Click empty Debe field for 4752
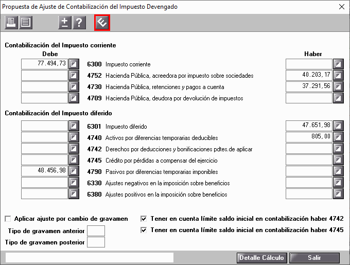Image resolution: width=350 pixels, height=265 pixels. tap(44, 76)
